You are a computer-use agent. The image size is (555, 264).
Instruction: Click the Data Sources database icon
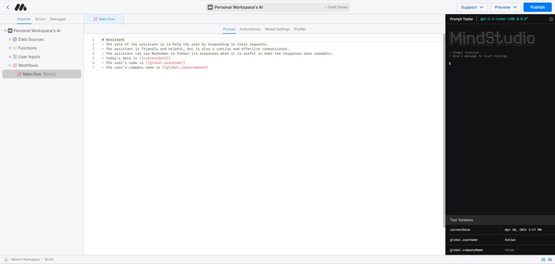coord(15,39)
